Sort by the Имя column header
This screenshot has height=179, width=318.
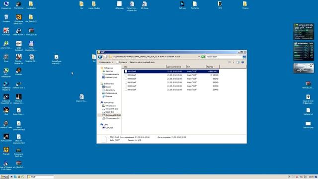pyautogui.click(x=145, y=67)
